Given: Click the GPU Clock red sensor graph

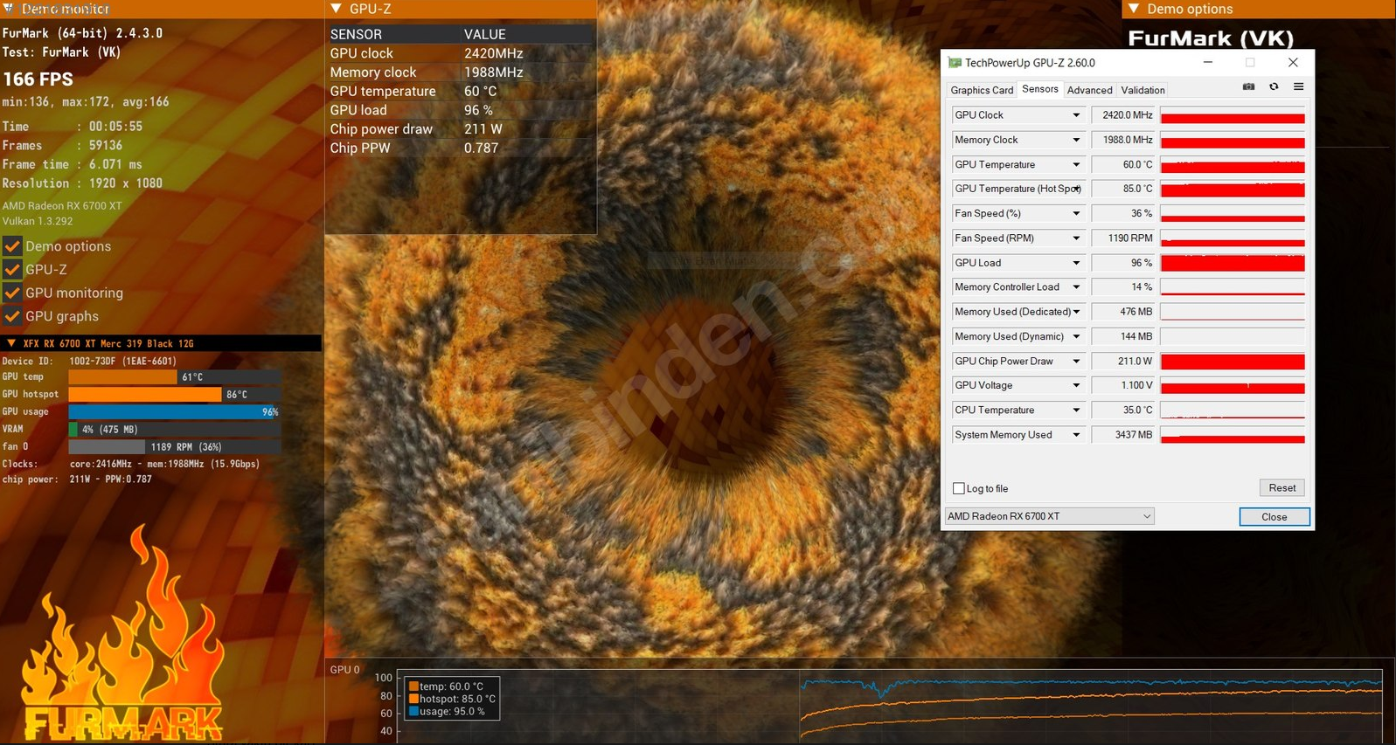Looking at the screenshot, I should pyautogui.click(x=1233, y=115).
